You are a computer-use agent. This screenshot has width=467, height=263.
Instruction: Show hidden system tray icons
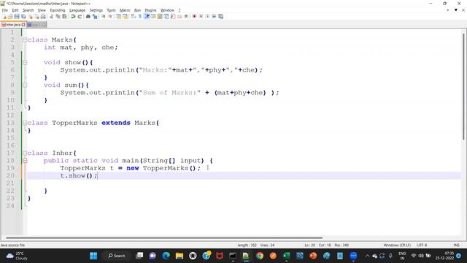pos(367,256)
